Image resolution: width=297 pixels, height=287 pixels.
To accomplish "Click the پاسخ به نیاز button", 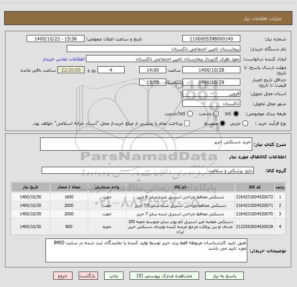I will click(224, 276).
